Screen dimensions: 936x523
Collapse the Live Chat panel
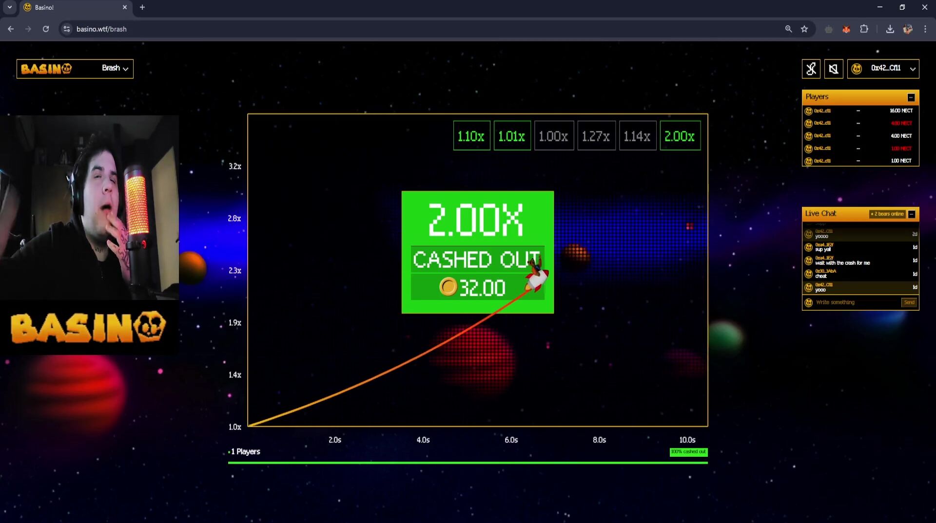coord(912,214)
